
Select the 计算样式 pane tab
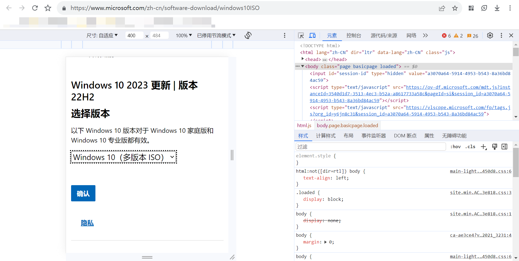[326, 136]
